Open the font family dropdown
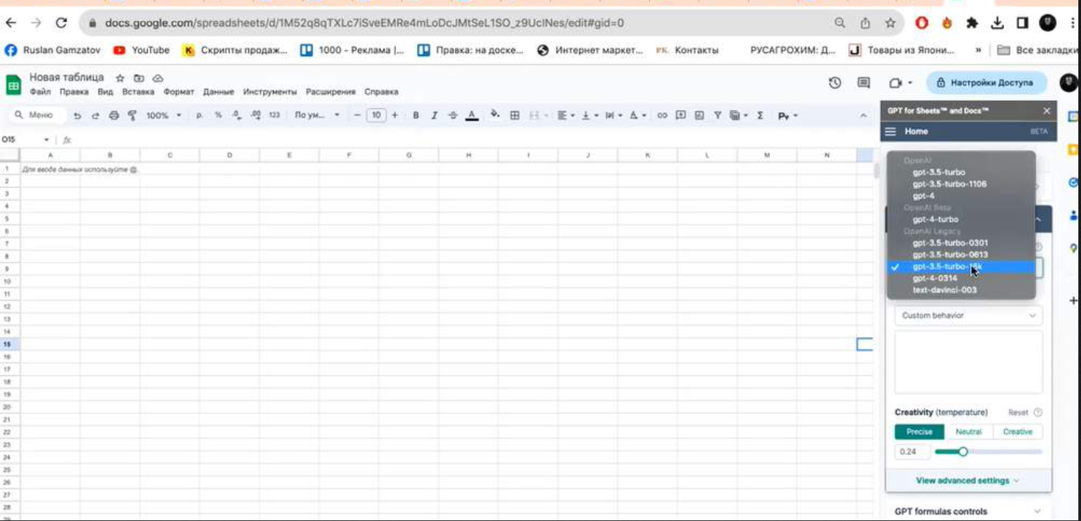The image size is (1081, 521). pyautogui.click(x=317, y=116)
